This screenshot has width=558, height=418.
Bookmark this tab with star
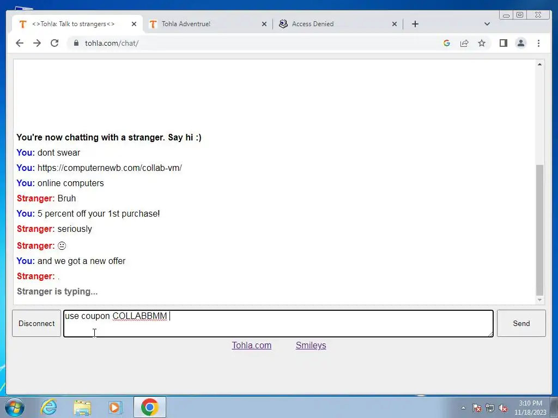click(x=482, y=43)
